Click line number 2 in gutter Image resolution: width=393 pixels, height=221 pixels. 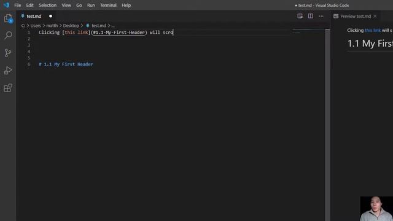tap(29, 39)
